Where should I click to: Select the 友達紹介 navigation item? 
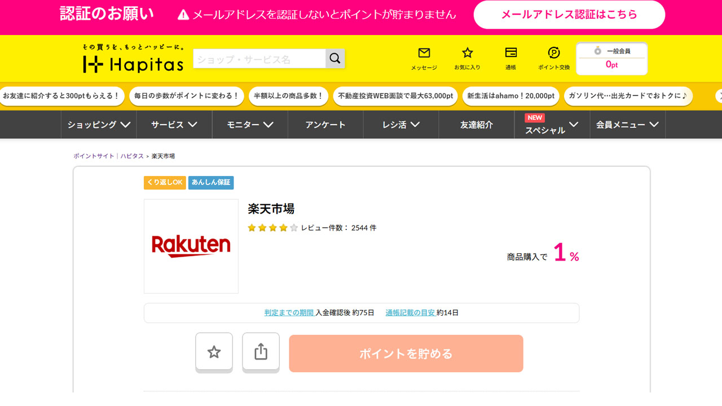pos(476,125)
